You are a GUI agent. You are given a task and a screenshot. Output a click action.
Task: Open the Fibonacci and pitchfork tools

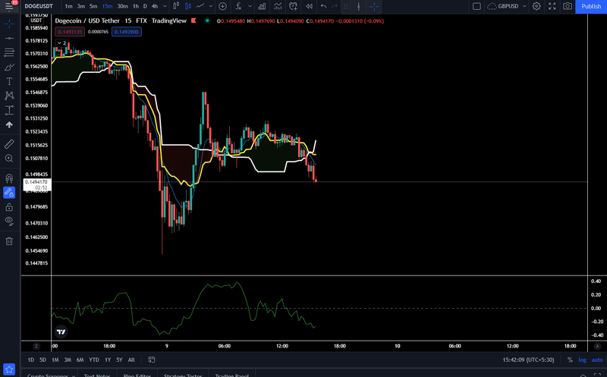coord(9,52)
